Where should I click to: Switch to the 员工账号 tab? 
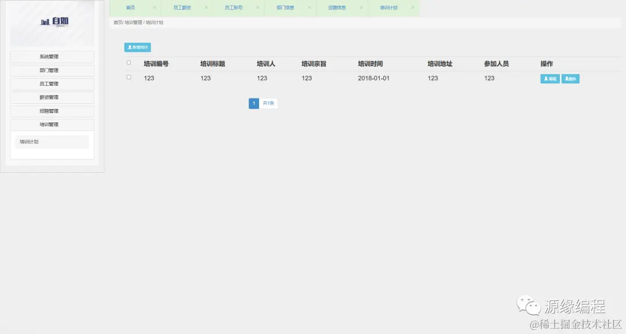point(234,8)
